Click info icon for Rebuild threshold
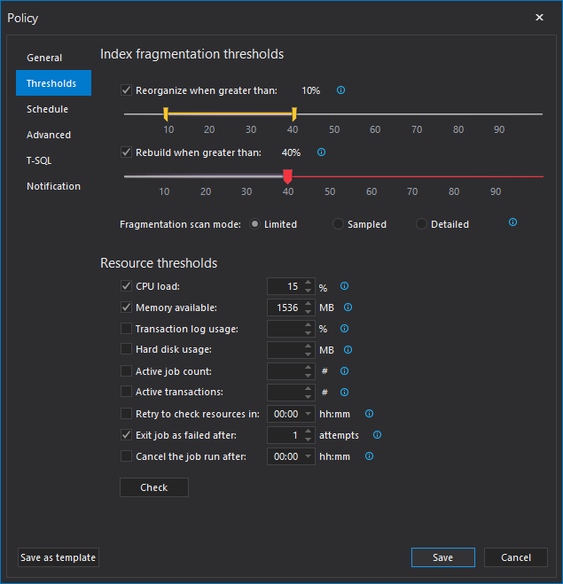The image size is (563, 584). [321, 152]
